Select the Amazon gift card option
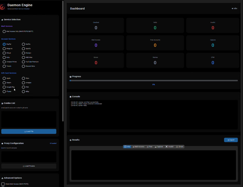The height and width of the screenshot is (187, 243). (23, 83)
